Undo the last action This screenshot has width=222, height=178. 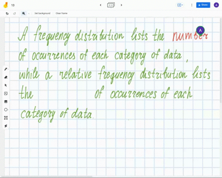click(7, 13)
